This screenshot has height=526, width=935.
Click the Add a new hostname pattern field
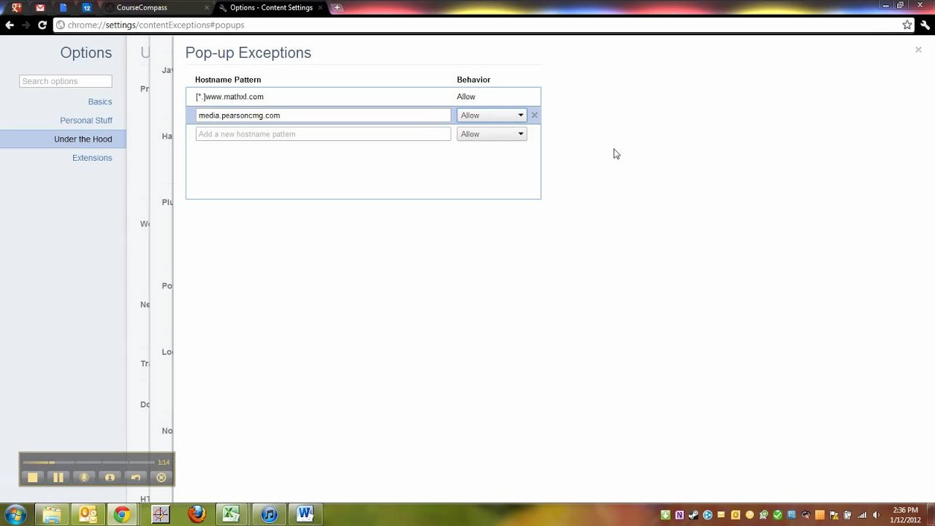point(323,134)
